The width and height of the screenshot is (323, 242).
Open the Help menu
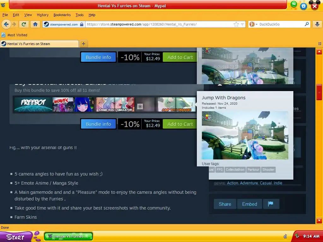coord(92,15)
